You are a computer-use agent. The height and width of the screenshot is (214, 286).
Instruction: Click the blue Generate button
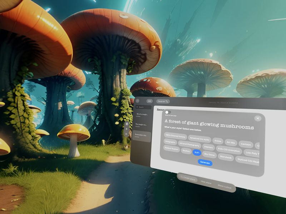coord(205,162)
